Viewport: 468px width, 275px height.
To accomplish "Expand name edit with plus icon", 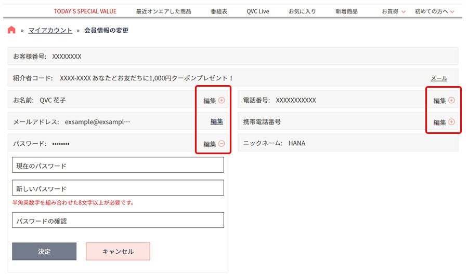I will tap(222, 100).
